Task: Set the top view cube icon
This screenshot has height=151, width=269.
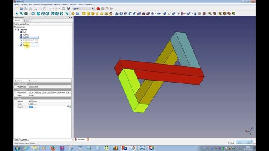Action: coord(43,13)
